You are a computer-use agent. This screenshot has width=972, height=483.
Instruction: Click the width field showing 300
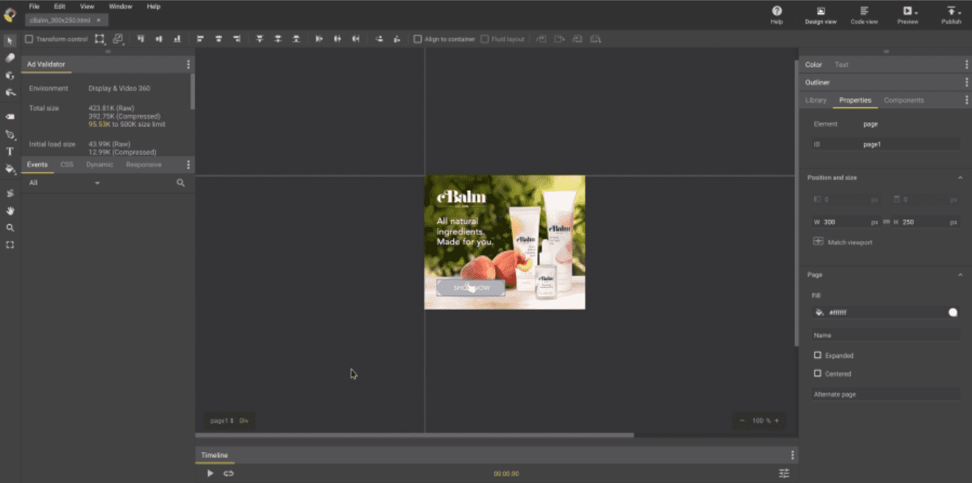pyautogui.click(x=846, y=222)
